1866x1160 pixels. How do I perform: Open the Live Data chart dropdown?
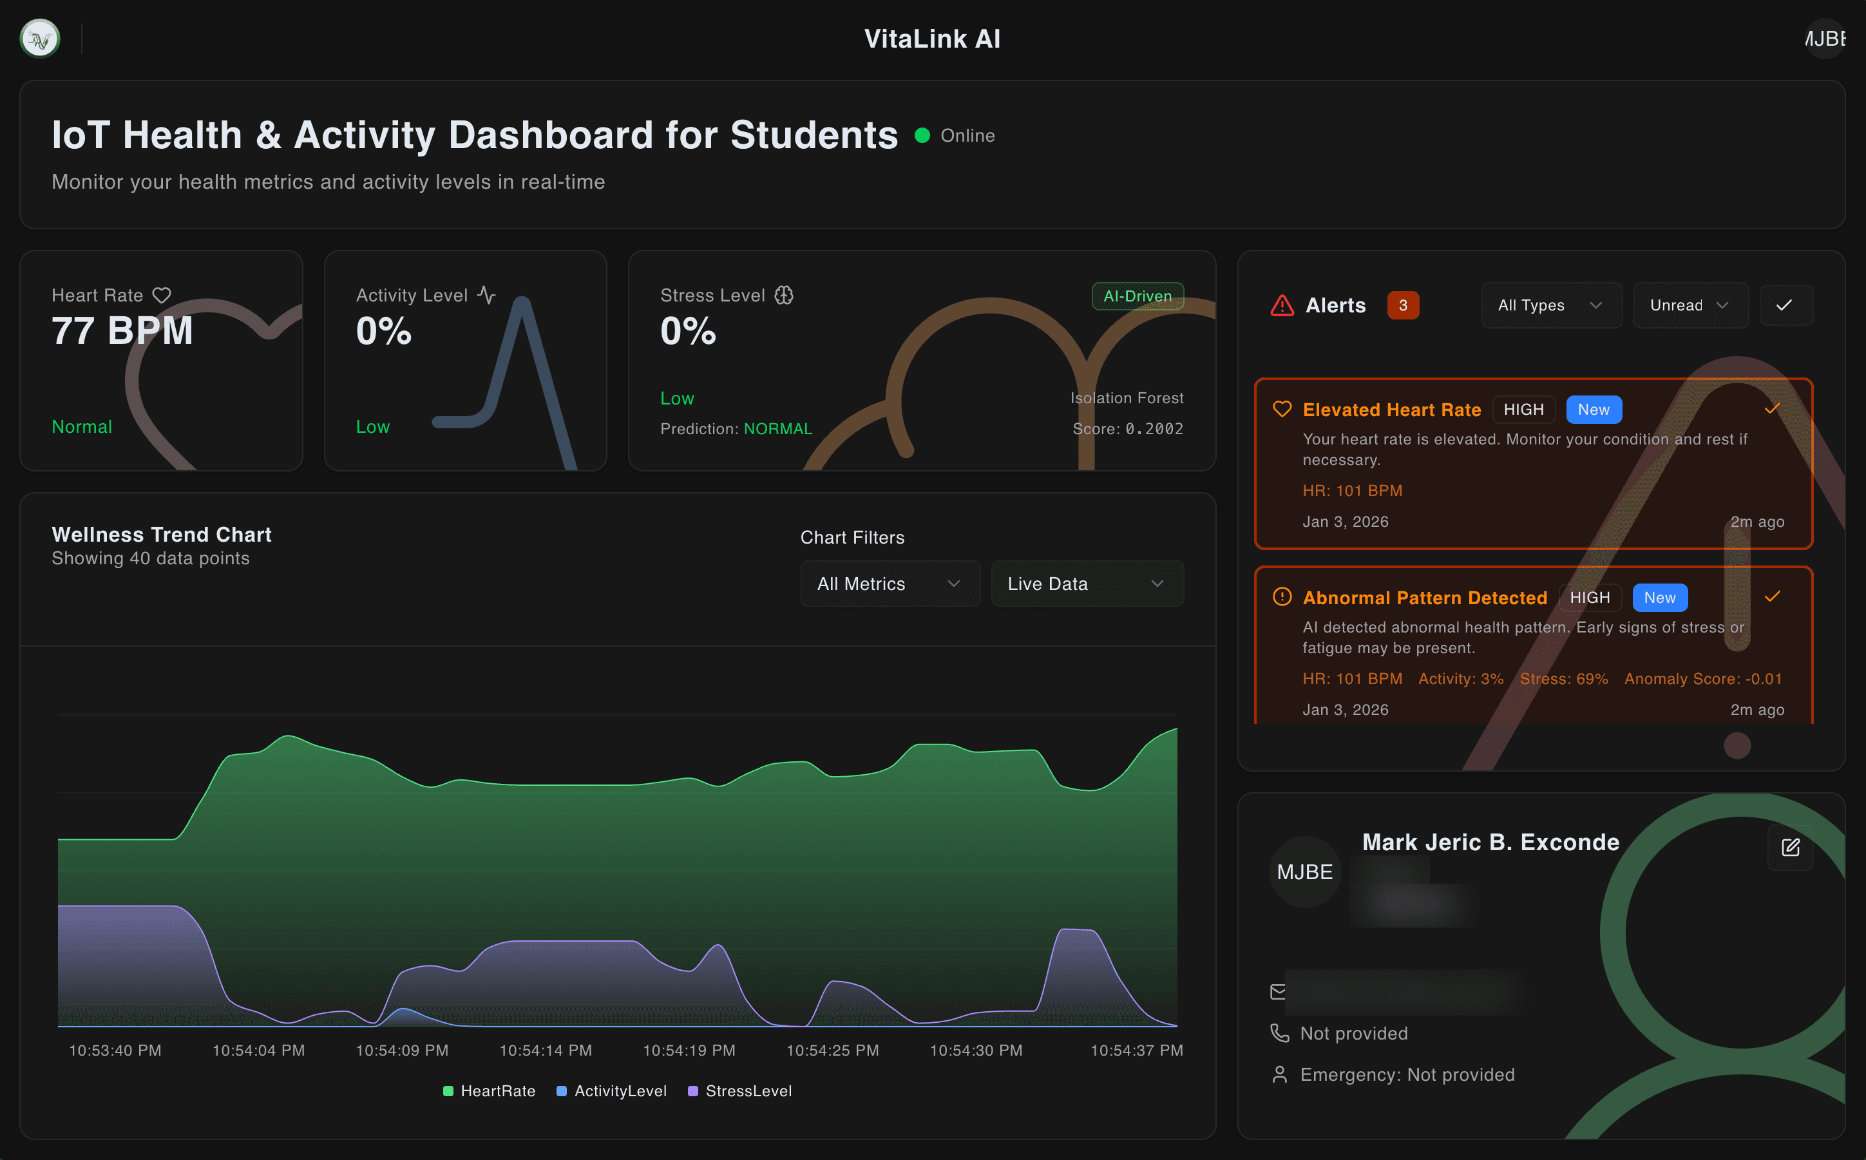point(1087,584)
